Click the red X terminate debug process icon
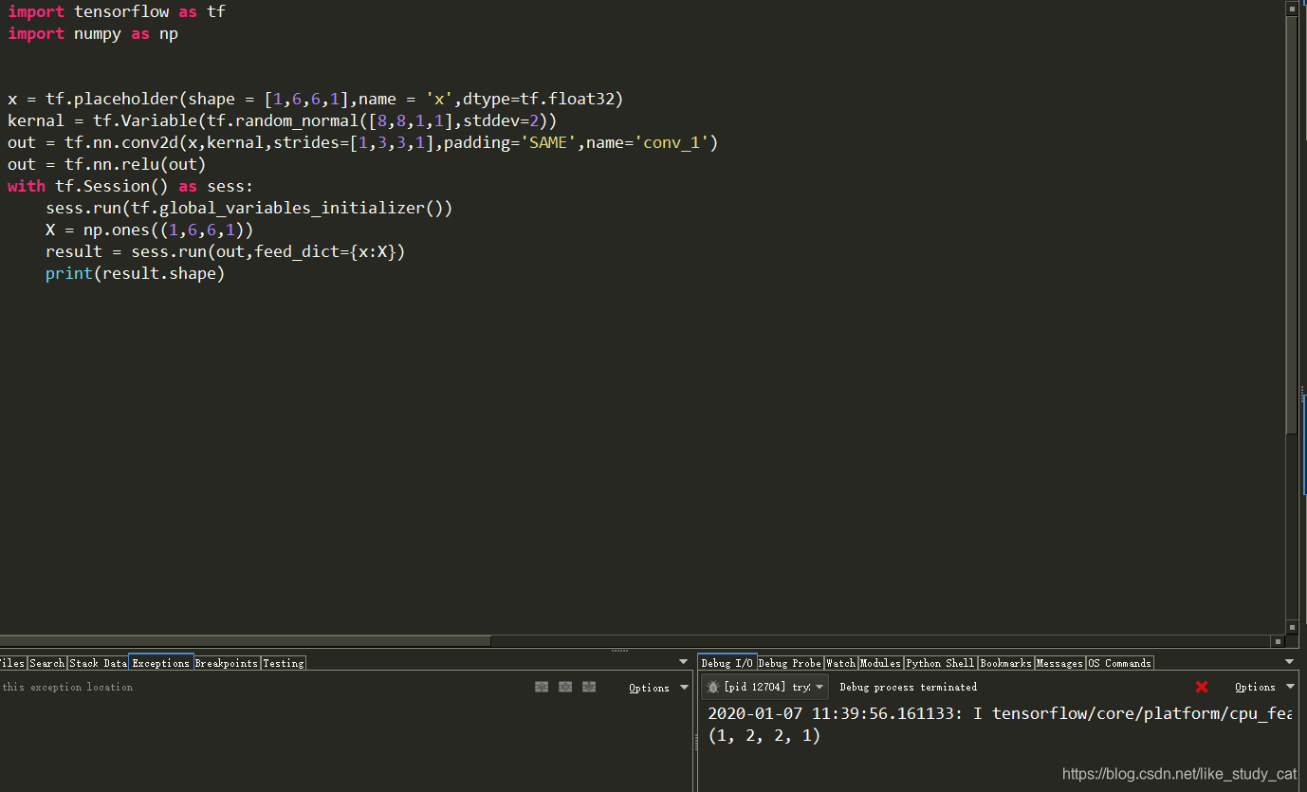This screenshot has height=792, width=1307. [1202, 687]
